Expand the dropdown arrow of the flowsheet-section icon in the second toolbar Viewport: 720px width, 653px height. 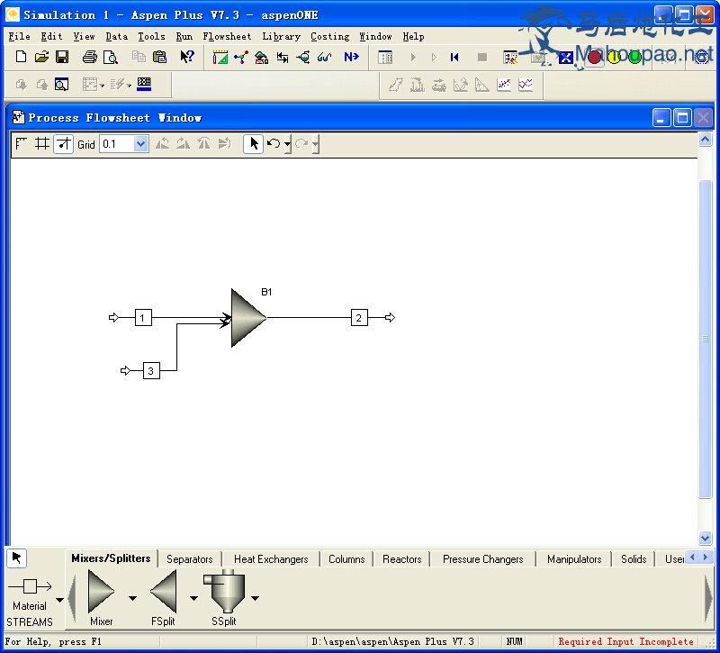pos(102,85)
